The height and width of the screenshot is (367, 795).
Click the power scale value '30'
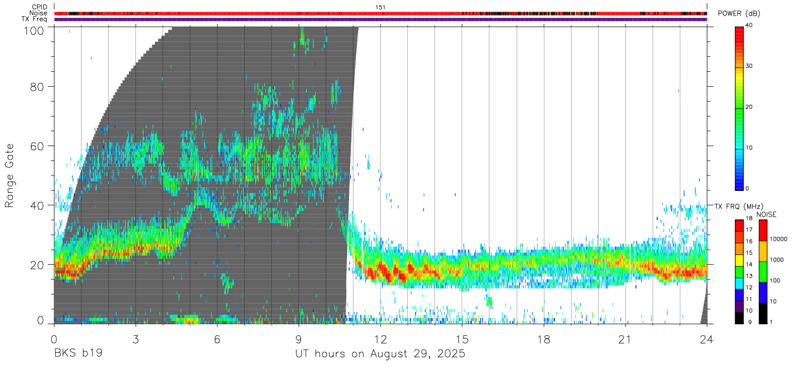tap(750, 66)
